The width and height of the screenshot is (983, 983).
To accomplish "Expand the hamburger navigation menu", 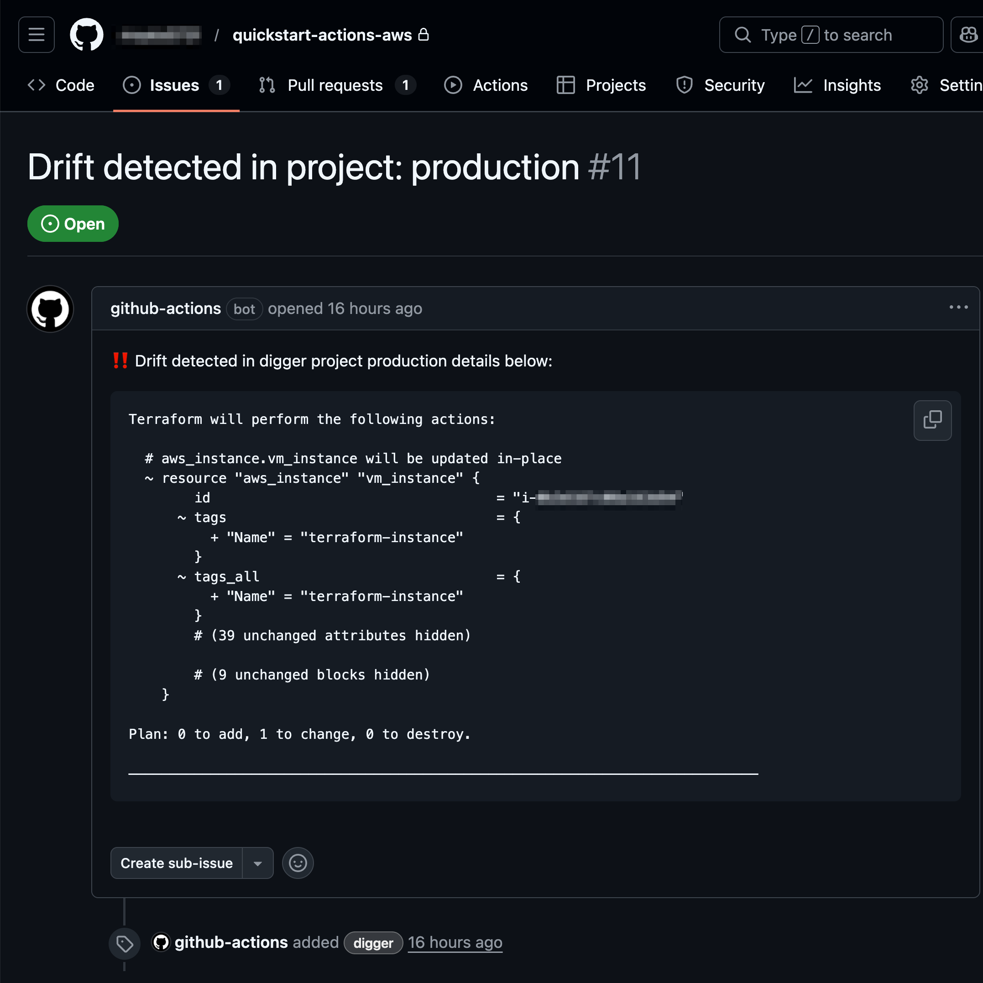I will tap(36, 34).
